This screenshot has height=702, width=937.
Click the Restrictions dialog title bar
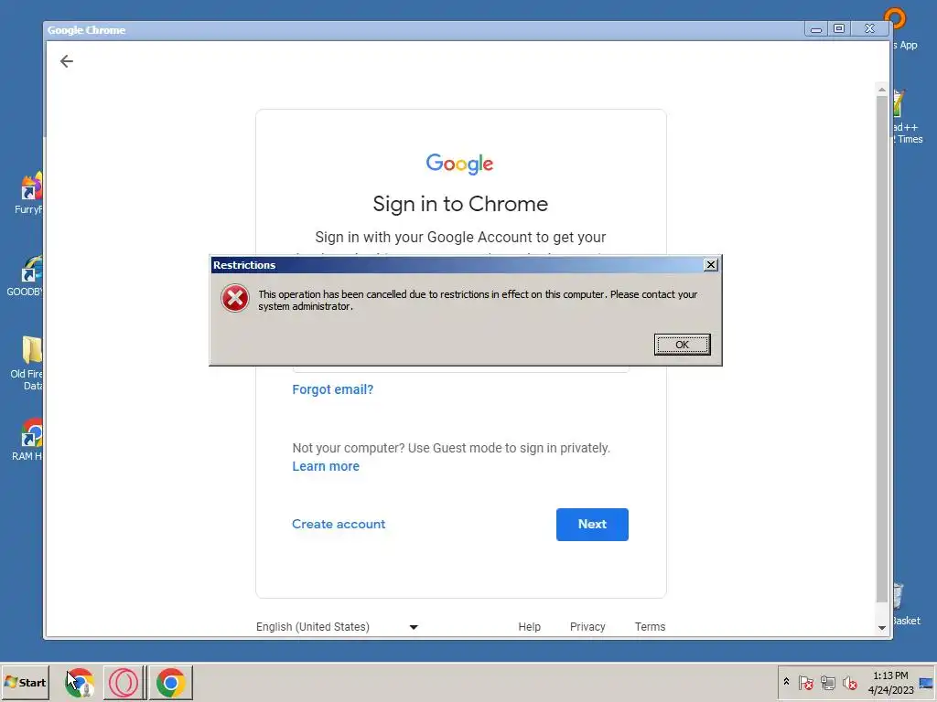458,265
